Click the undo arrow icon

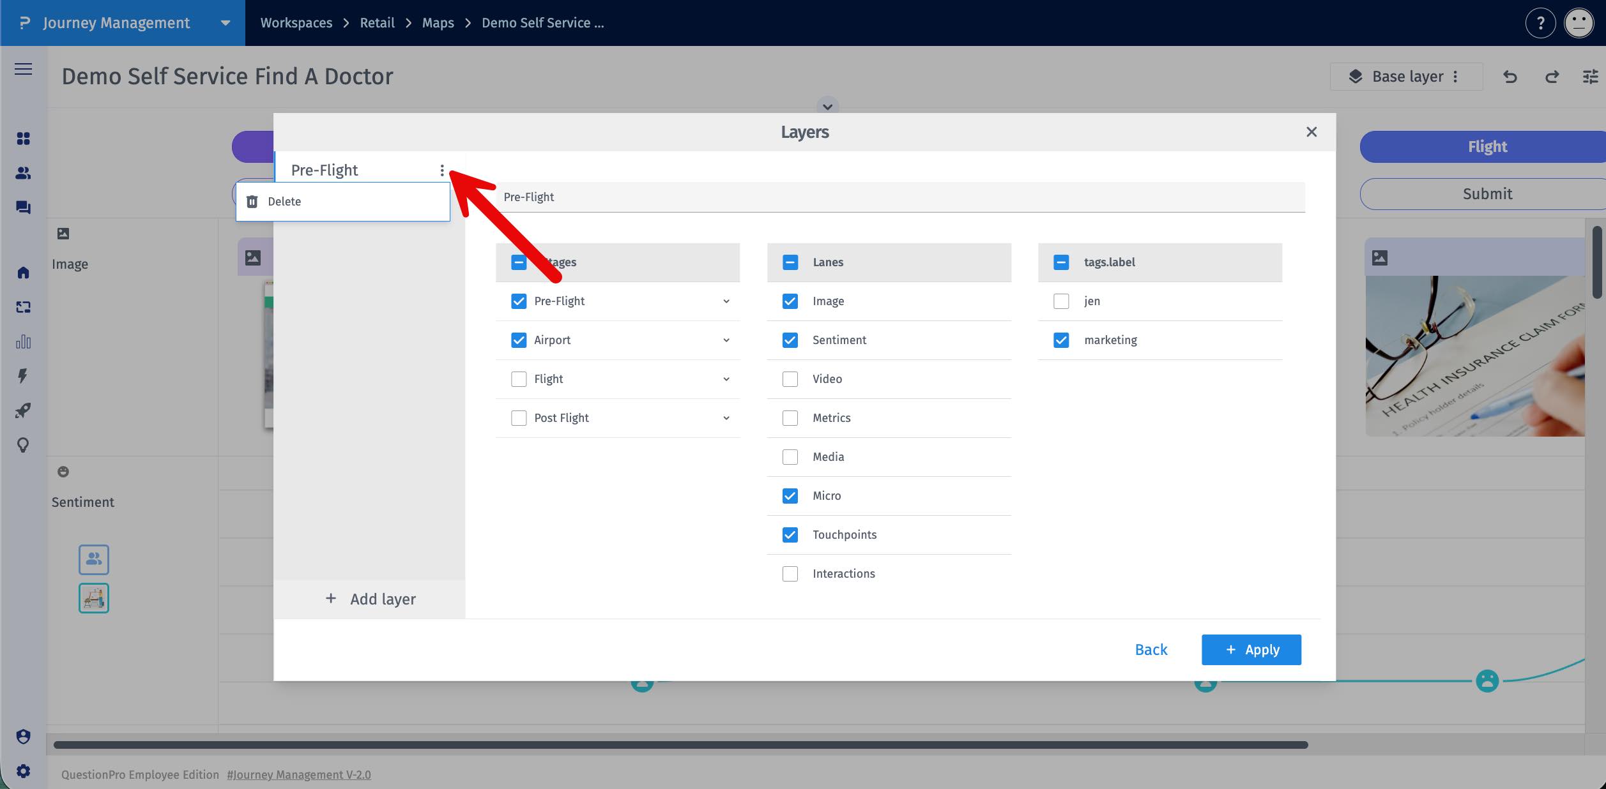(1510, 77)
